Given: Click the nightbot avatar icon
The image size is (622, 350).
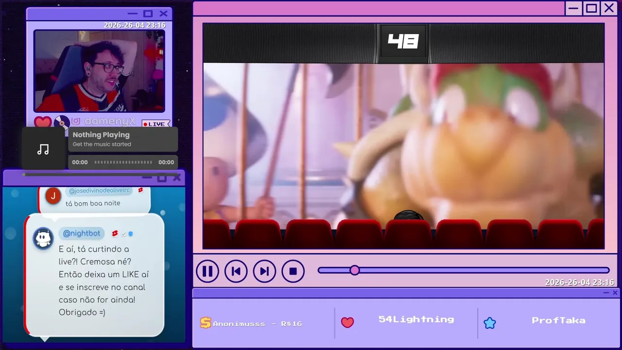Looking at the screenshot, I should [43, 239].
